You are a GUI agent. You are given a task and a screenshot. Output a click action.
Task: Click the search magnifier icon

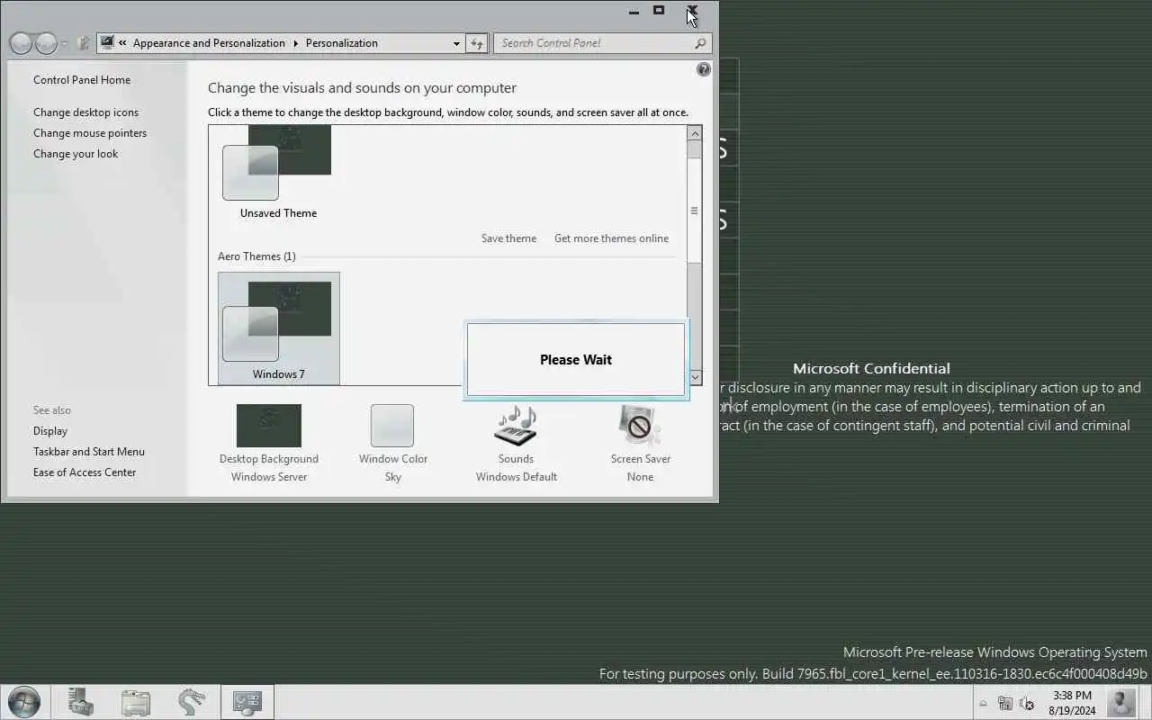700,43
